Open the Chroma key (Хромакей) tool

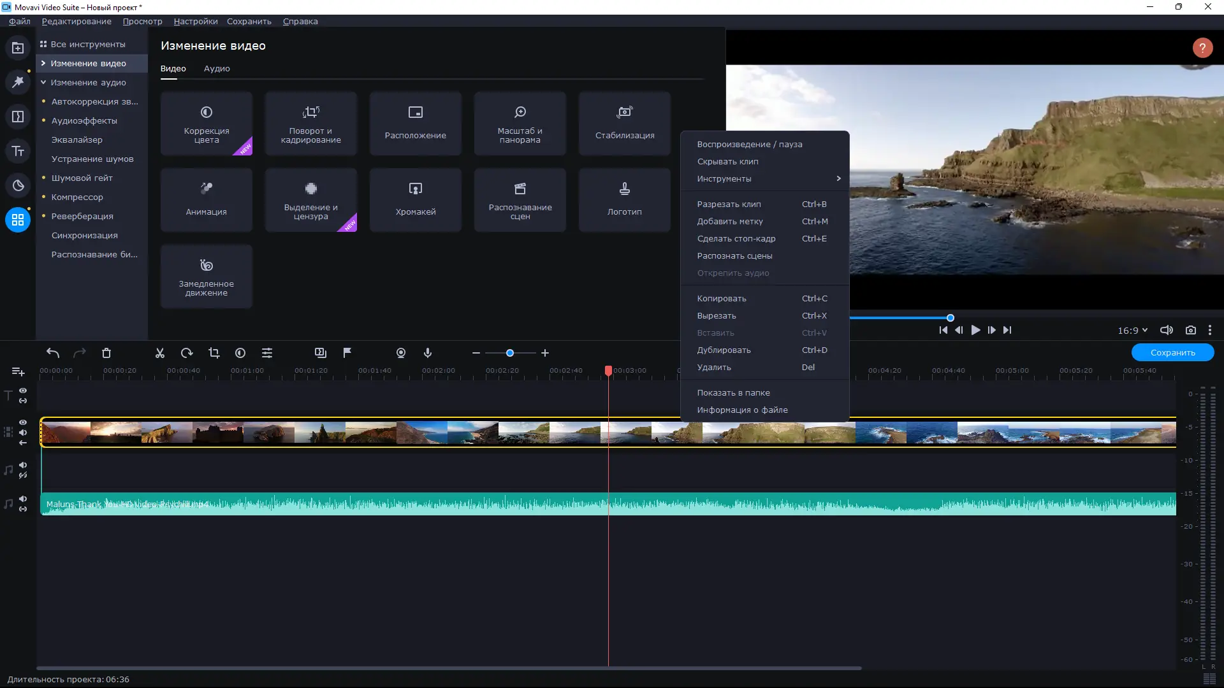pos(415,199)
